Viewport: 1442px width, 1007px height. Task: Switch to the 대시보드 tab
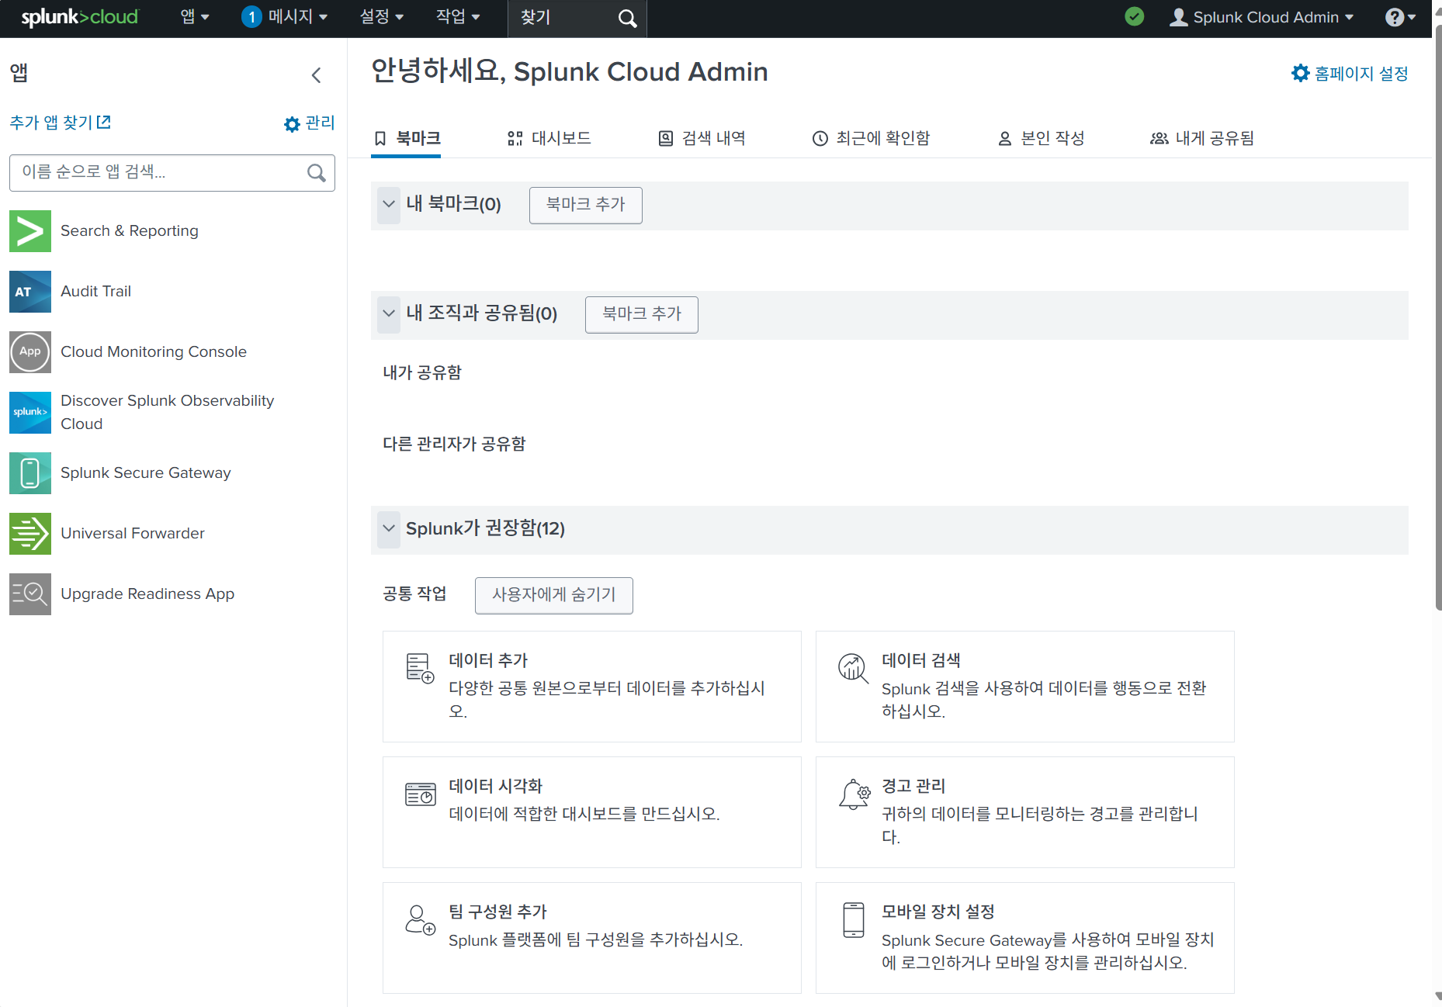pos(549,139)
